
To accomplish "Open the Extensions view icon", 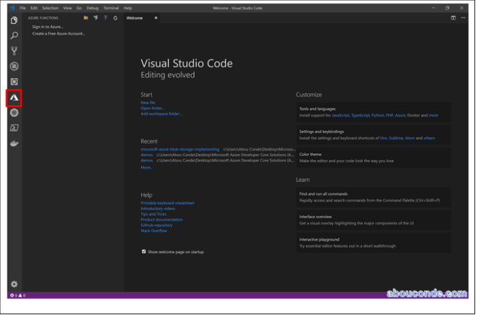I will 14,82.
